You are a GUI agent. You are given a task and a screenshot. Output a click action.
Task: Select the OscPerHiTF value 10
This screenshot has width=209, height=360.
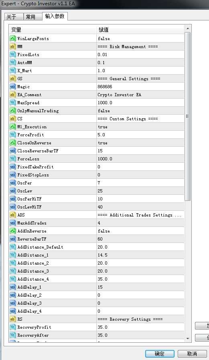click(x=100, y=199)
